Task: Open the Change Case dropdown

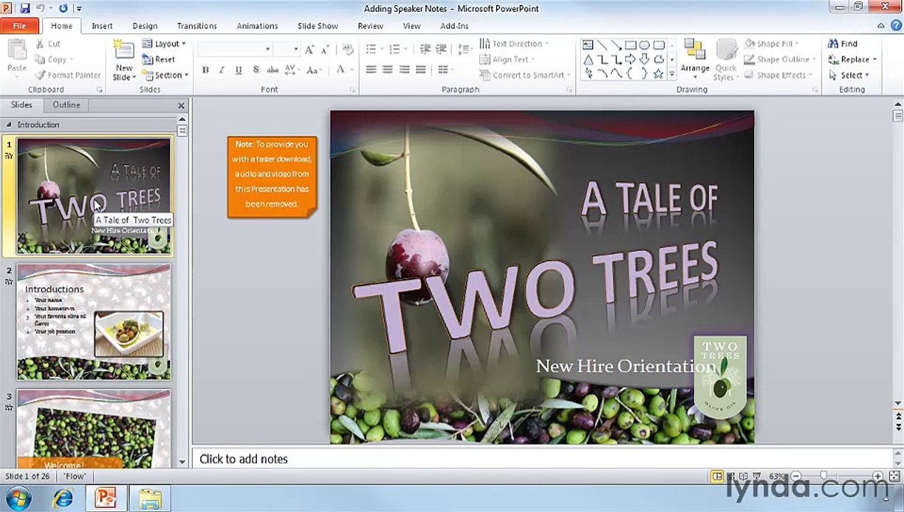Action: [x=315, y=70]
